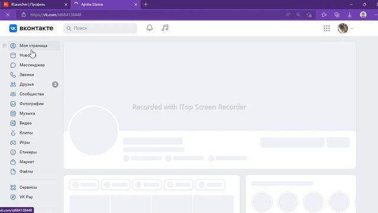Viewport: 378px width, 213px height.
Task: Click the Игры gamepad icon
Action: point(13,143)
